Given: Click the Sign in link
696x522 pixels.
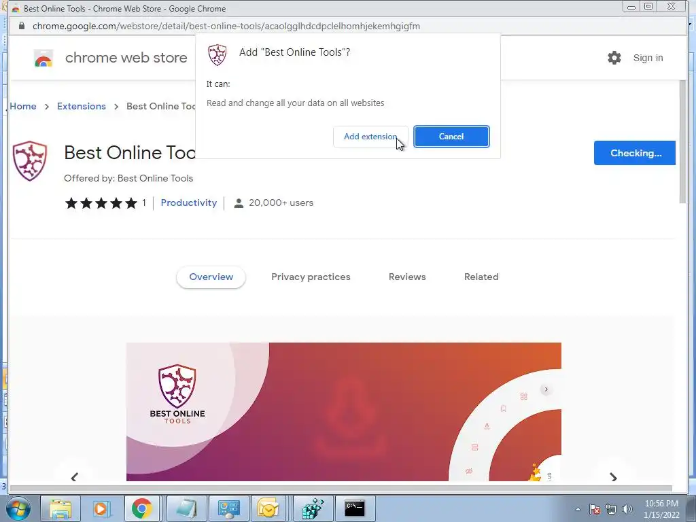Looking at the screenshot, I should tap(648, 58).
